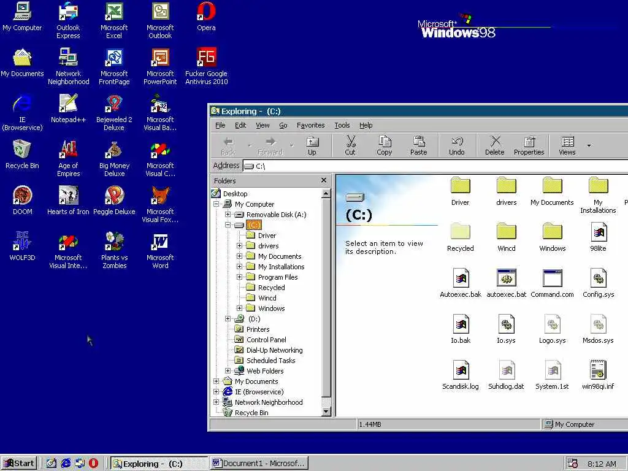Select the Plants vs Zombies desktop icon
Viewport: 628px width, 471px height.
tap(115, 250)
